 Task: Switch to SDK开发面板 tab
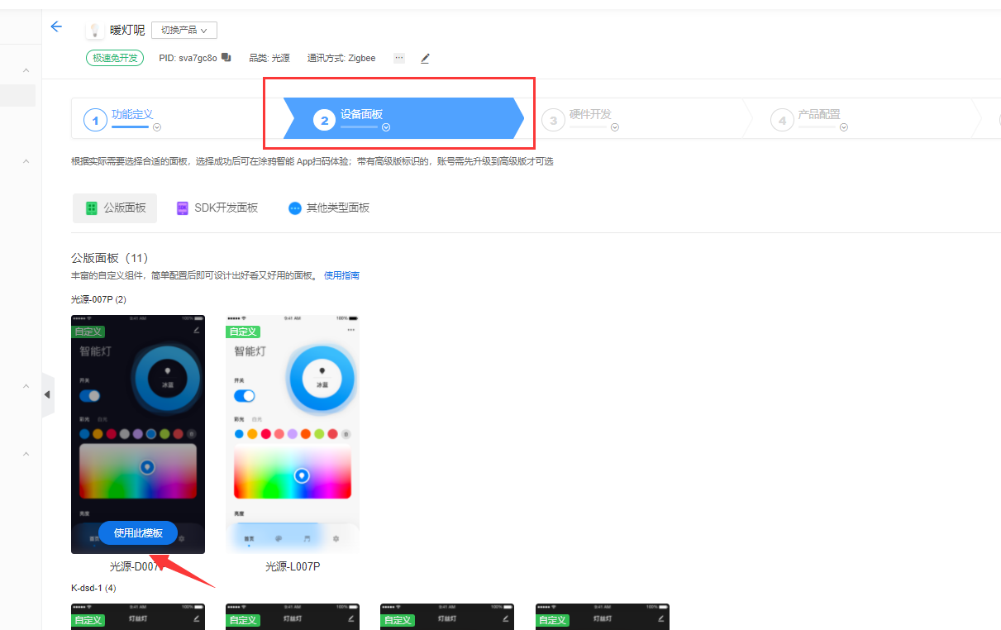[x=217, y=208]
